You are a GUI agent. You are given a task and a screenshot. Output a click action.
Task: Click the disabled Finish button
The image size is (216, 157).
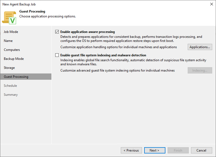[178, 150]
